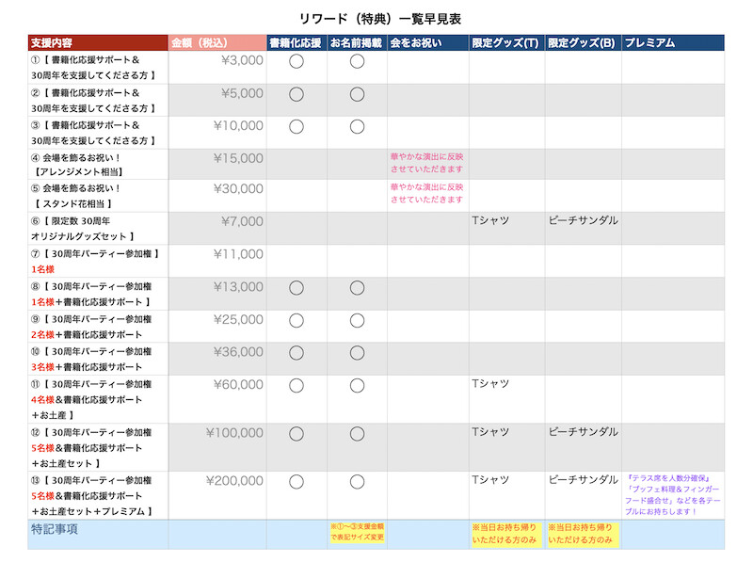Select the ⑪ パーティー参加権 4名様 label
753x562 pixels.
[91, 400]
